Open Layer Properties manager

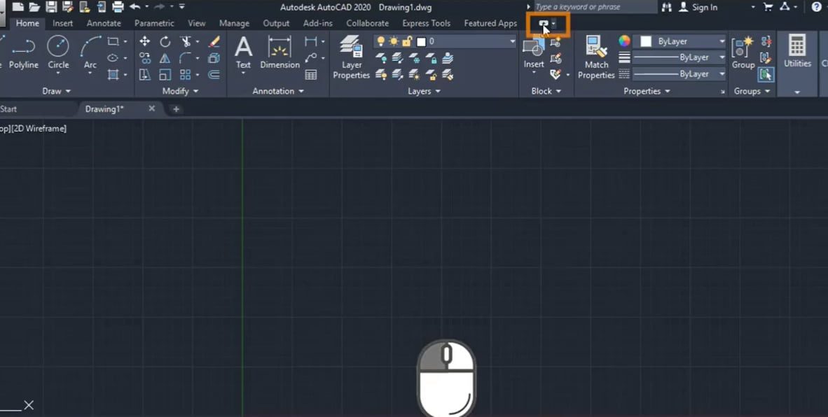[x=352, y=57]
